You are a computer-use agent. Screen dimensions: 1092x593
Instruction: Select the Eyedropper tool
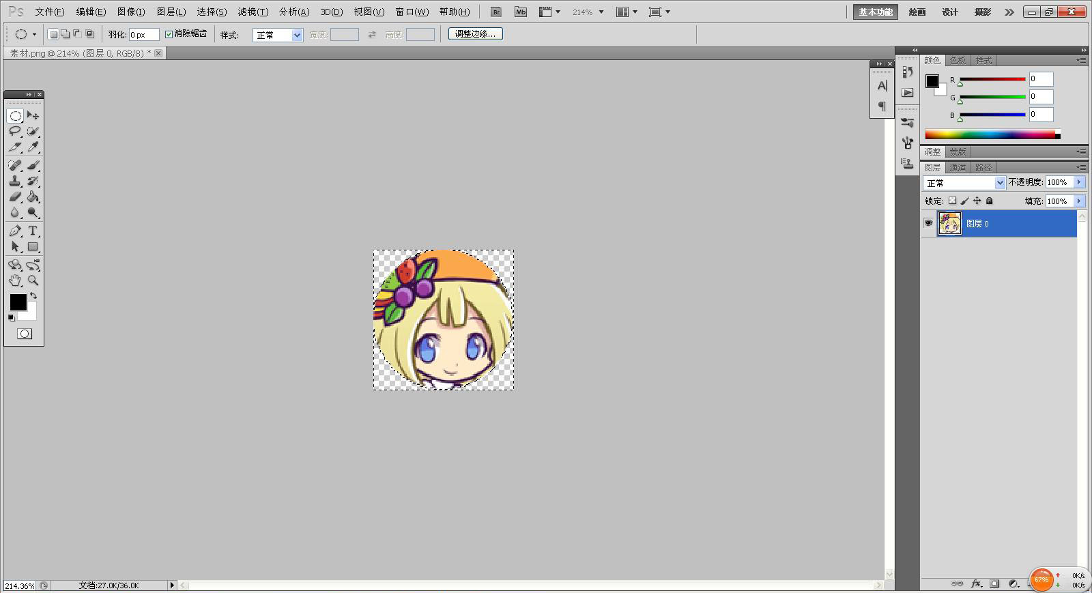[x=33, y=147]
